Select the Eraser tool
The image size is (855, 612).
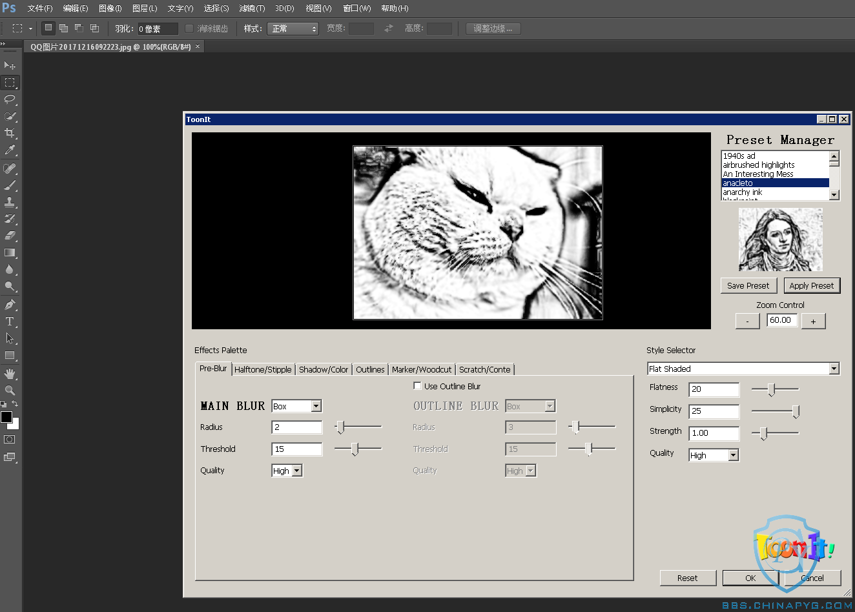point(10,236)
